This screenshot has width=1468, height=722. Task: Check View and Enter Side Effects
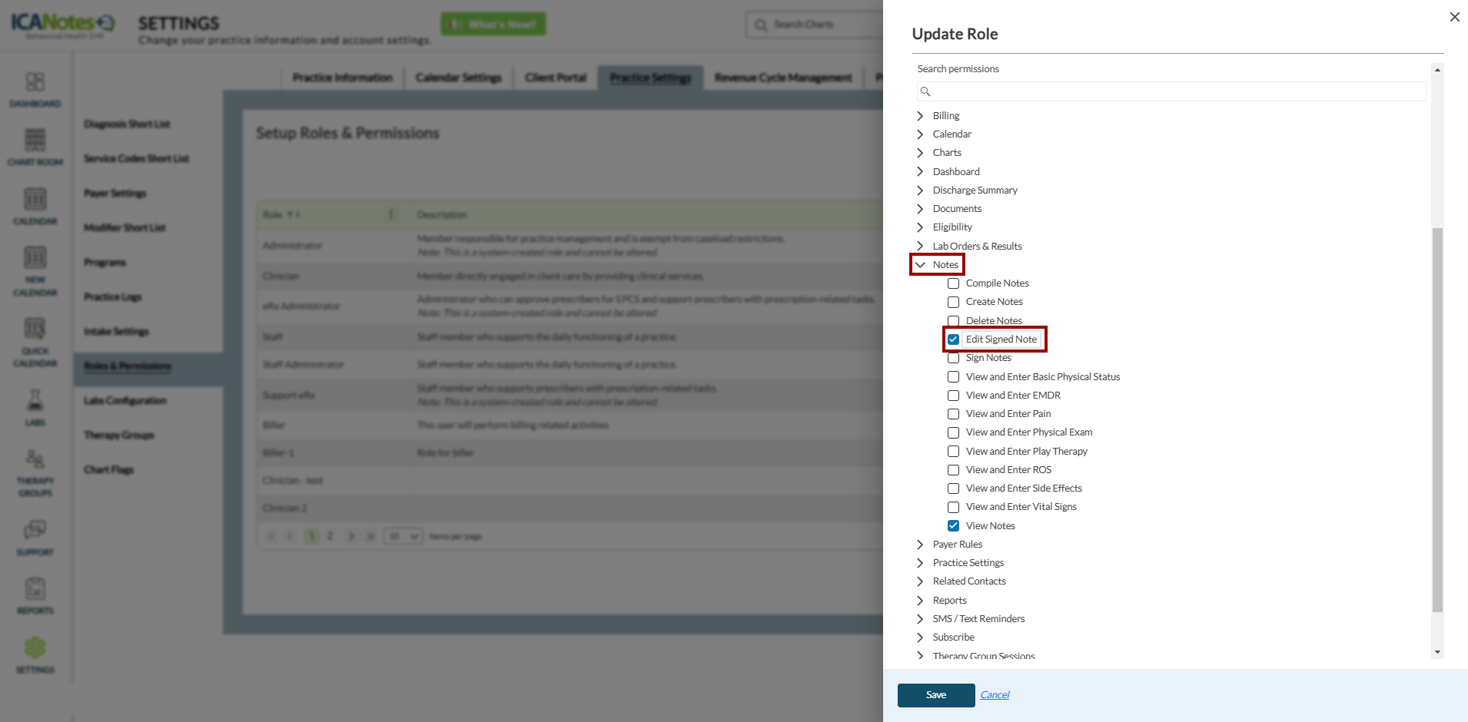(x=953, y=489)
